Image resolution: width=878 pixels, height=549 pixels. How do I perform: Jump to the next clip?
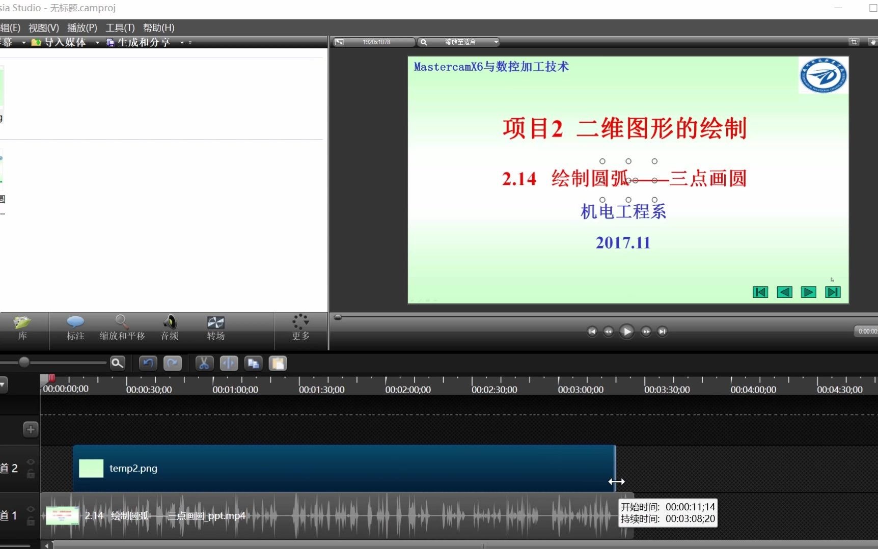pos(662,332)
